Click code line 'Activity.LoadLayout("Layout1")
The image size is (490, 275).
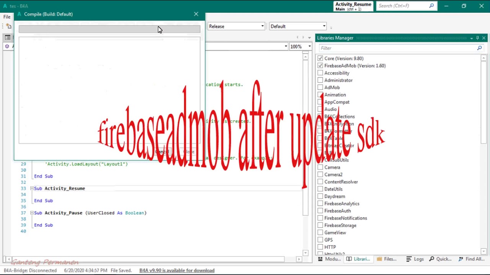coord(86,164)
